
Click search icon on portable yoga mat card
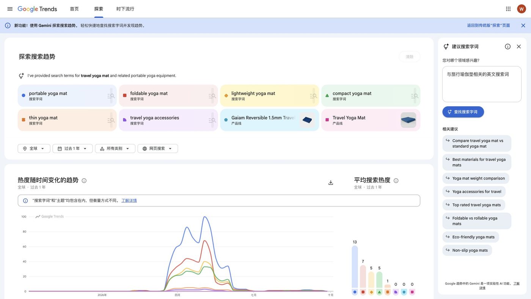pyautogui.click(x=111, y=96)
